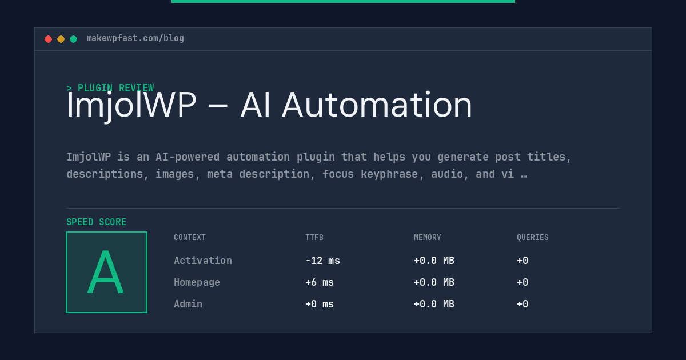Select the Homepage row label
This screenshot has width=686, height=360.
197,282
